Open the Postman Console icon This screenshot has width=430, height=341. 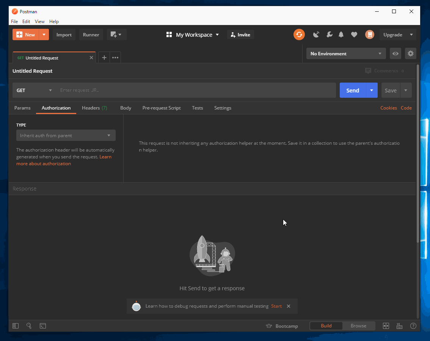tap(43, 325)
